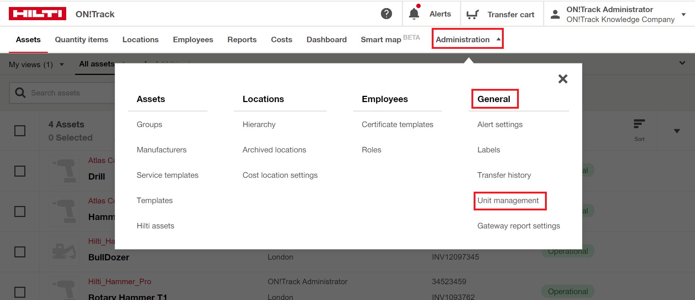
Task: Expand the chevron at views bar end
Action: coord(682,63)
